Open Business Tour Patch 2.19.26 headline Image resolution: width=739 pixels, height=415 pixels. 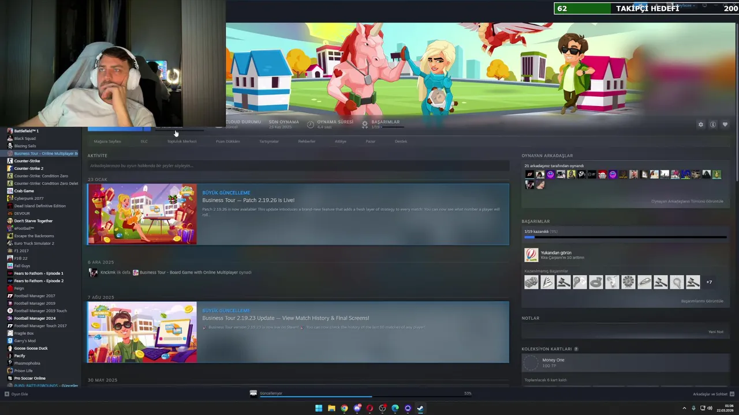[x=248, y=200]
